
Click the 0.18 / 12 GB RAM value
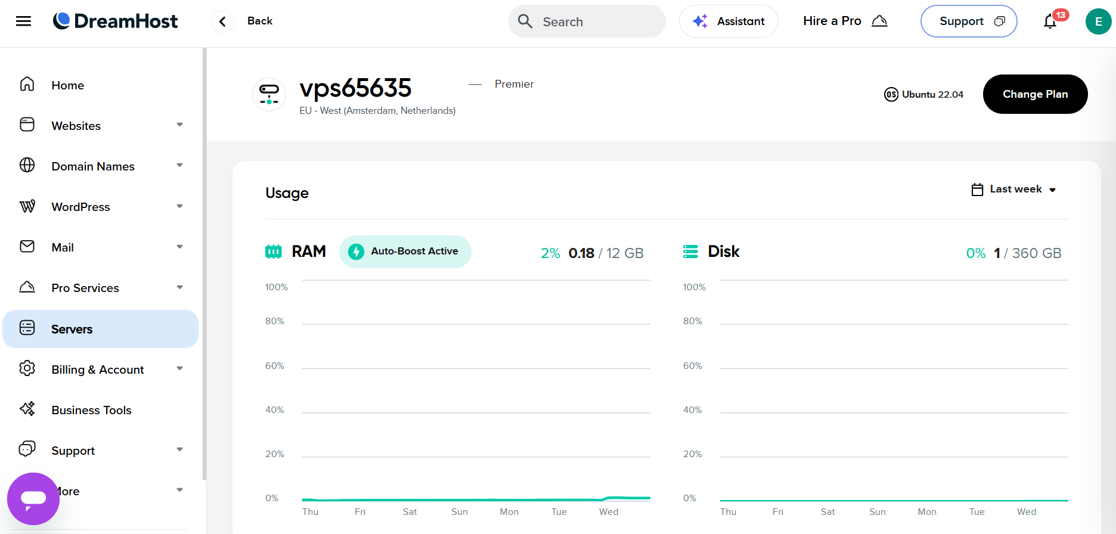pos(606,253)
